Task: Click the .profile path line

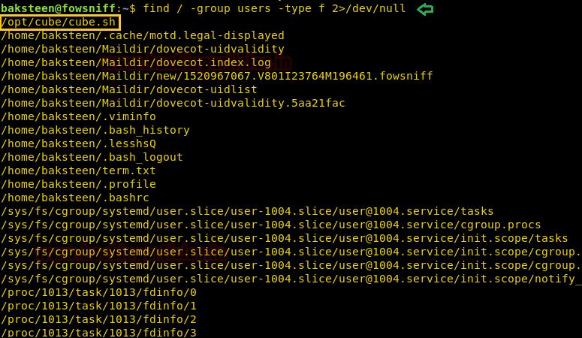Action: coord(78,184)
